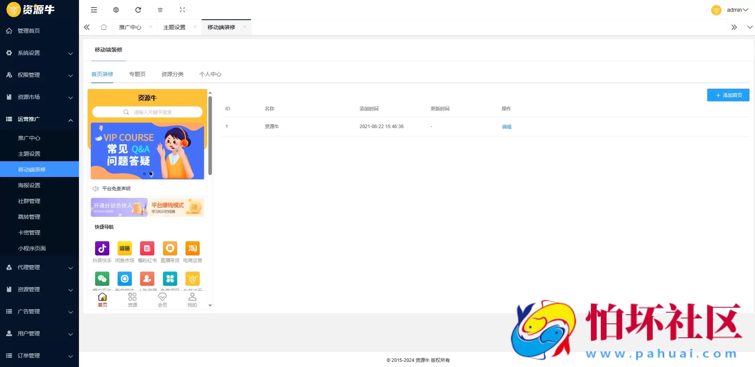Click the preview search input field
Viewport: 755px width, 367px height.
tap(147, 112)
